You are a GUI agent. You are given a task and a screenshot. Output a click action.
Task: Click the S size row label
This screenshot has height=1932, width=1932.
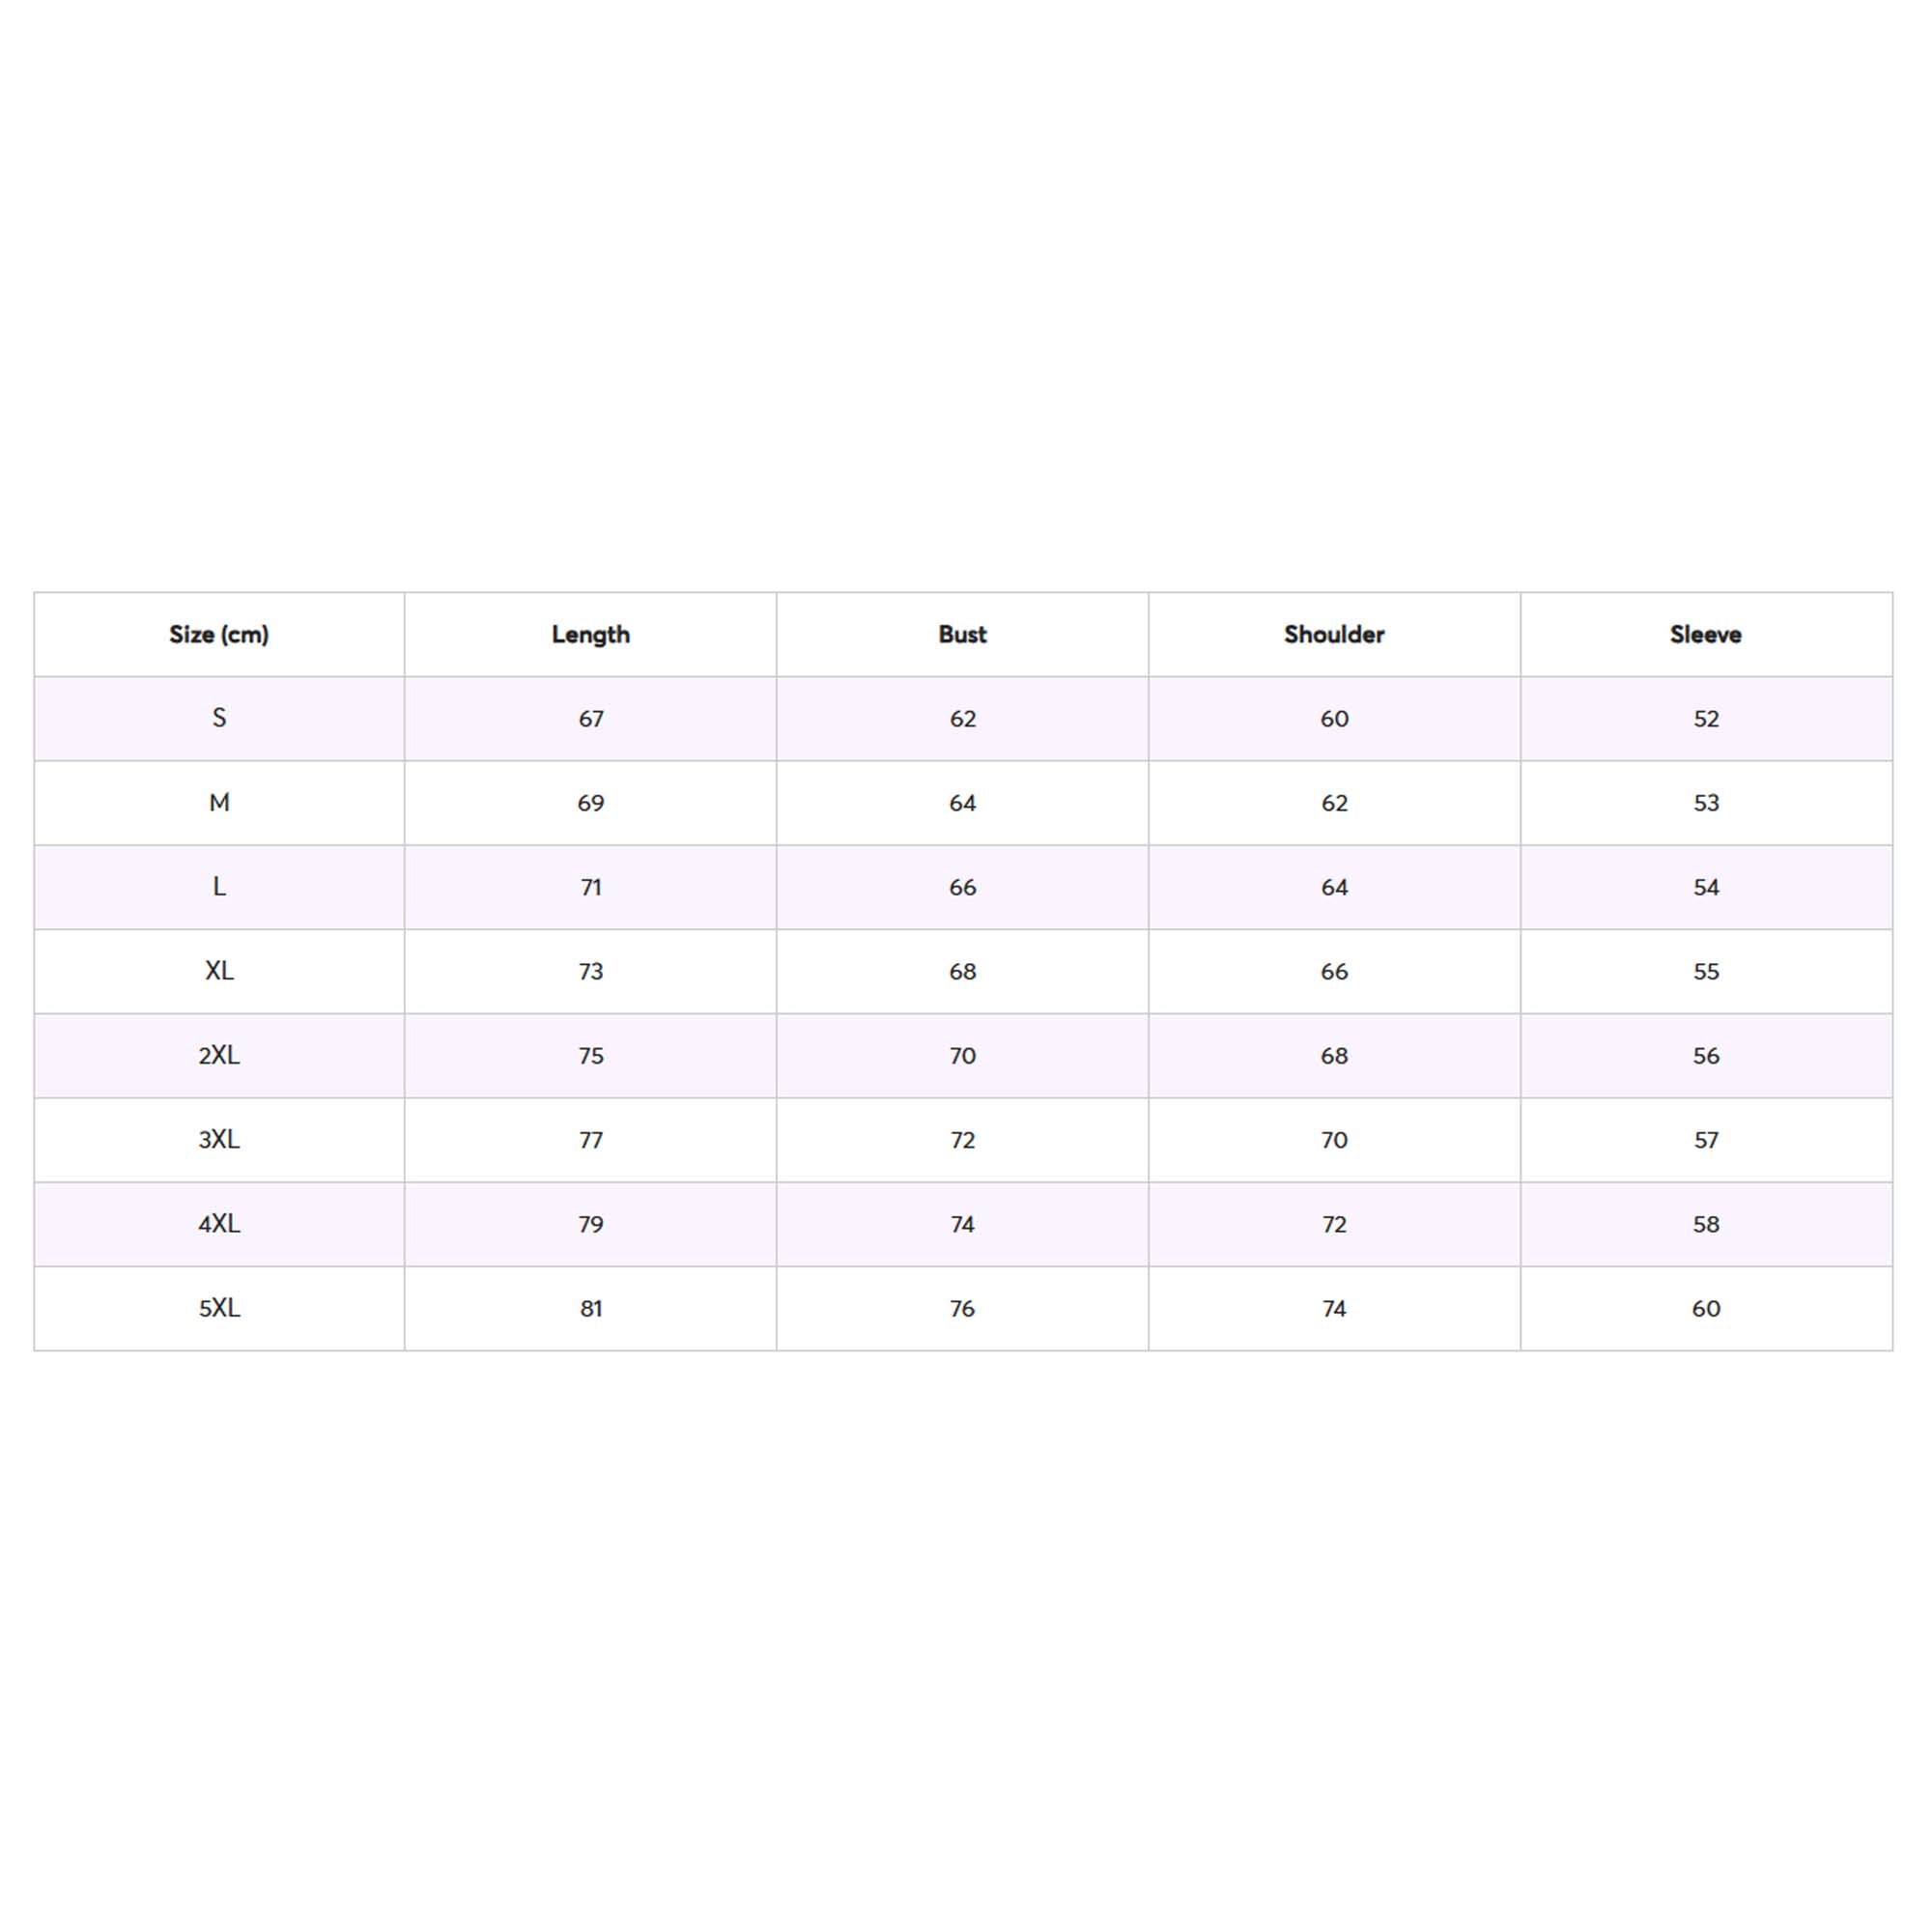pyautogui.click(x=219, y=718)
